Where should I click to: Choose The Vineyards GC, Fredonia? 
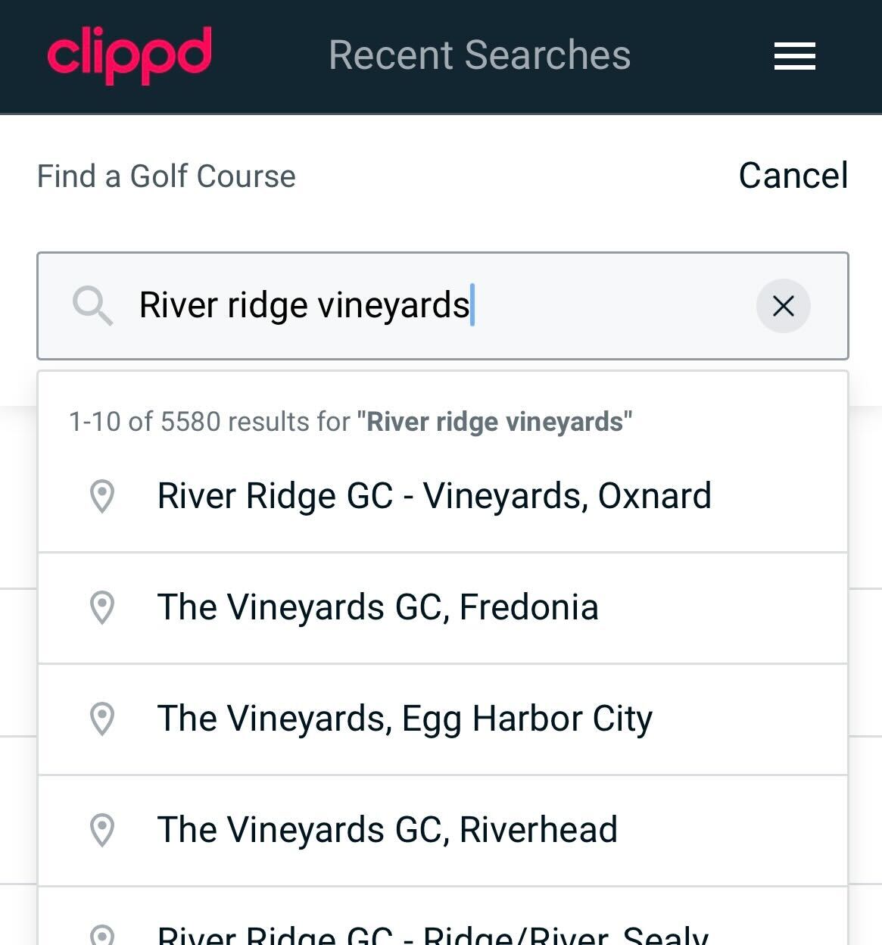point(378,607)
